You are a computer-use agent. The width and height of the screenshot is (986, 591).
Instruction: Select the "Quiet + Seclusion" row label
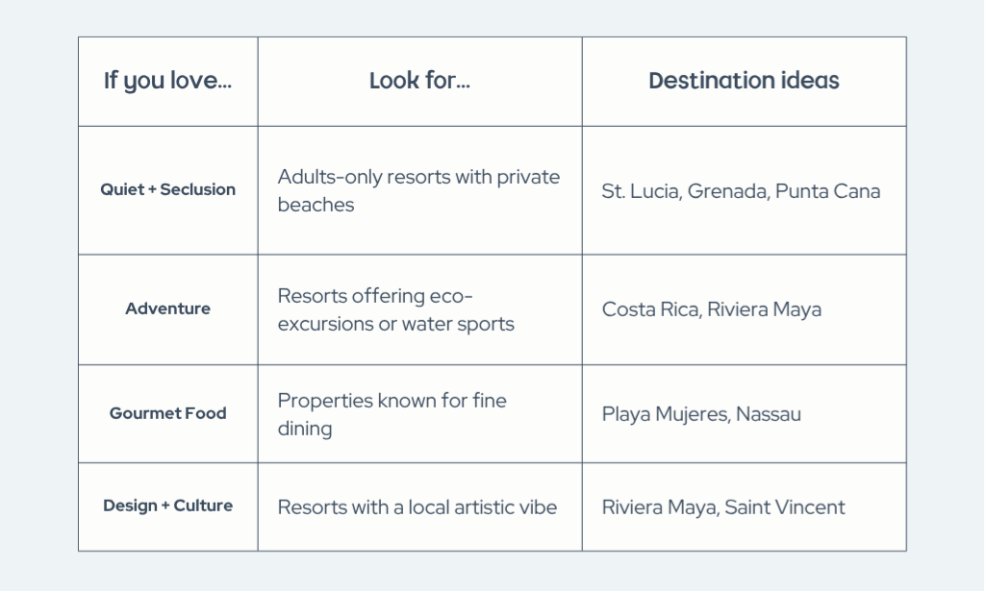(x=167, y=189)
